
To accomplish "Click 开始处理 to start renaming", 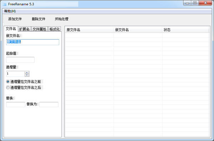I will (62, 19).
